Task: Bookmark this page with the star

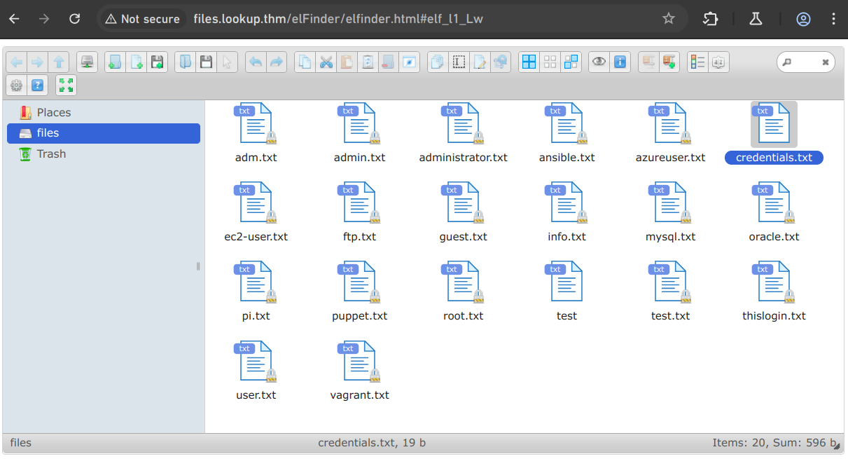Action: 669,19
